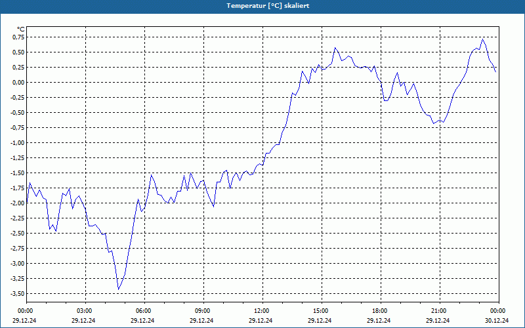Click the 03:00 time label

[x=85, y=311]
